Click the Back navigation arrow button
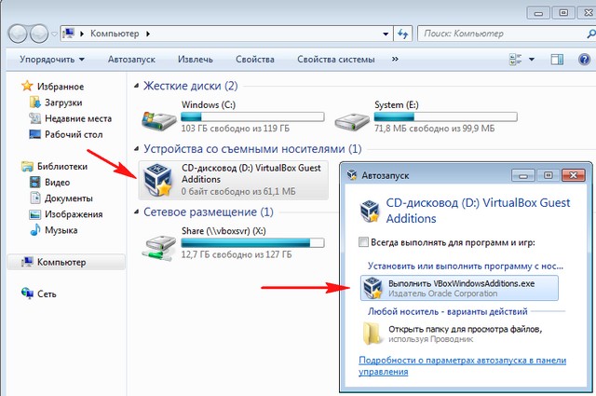This screenshot has width=596, height=396. click(x=18, y=34)
